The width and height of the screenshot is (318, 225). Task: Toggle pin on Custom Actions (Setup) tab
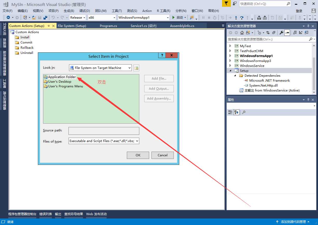coord(49,26)
